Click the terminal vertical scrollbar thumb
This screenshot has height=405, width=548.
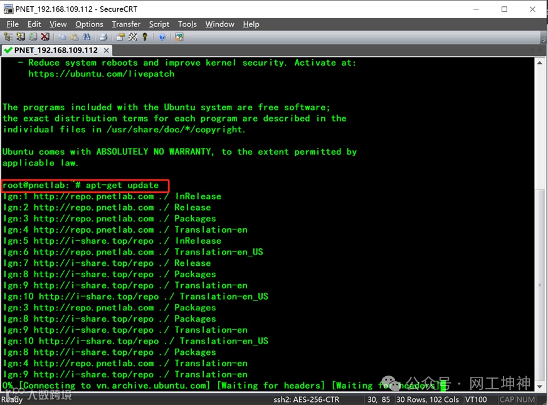540,285
